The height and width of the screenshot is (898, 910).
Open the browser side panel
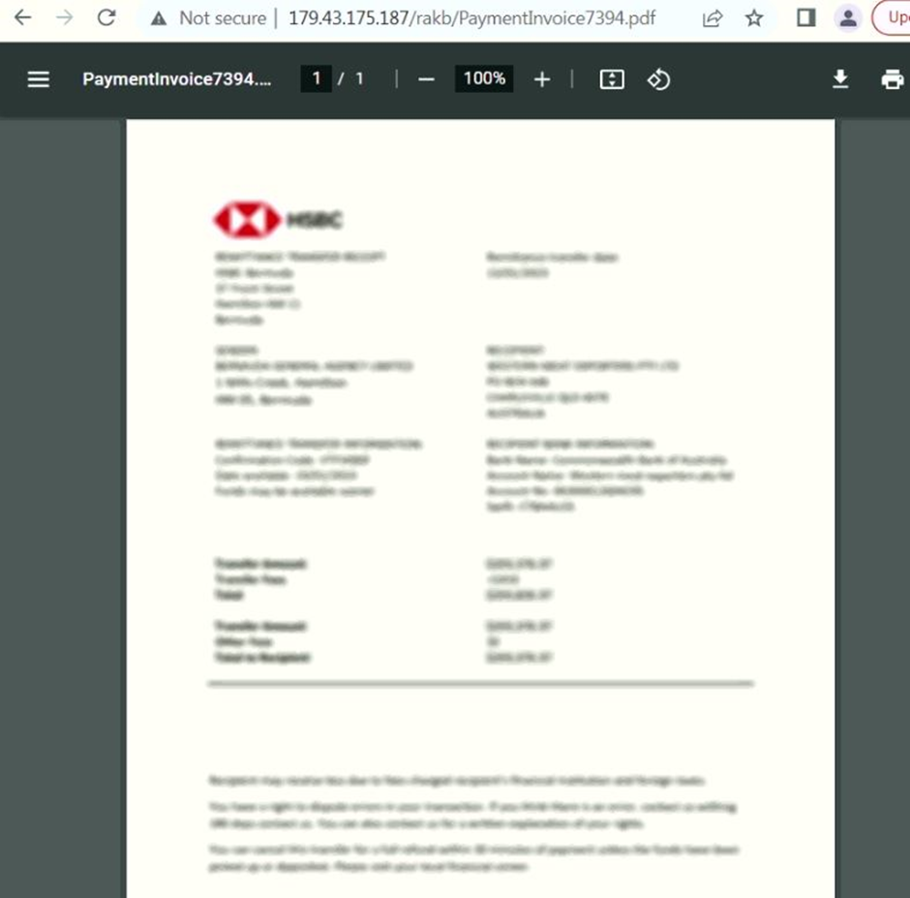coord(806,18)
